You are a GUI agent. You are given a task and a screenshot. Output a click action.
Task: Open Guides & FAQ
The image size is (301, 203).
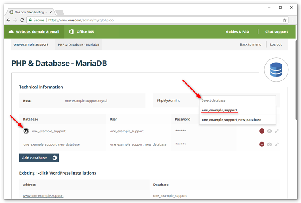pyautogui.click(x=238, y=32)
